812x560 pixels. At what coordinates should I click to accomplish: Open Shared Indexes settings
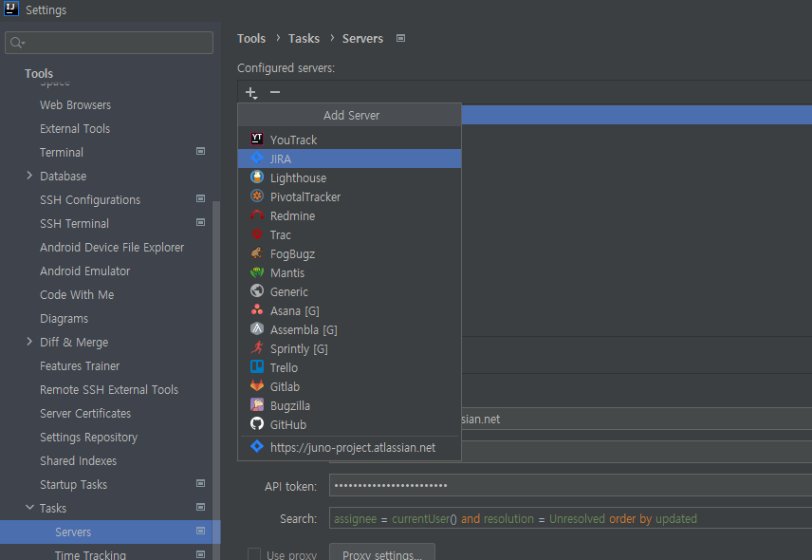tap(78, 460)
